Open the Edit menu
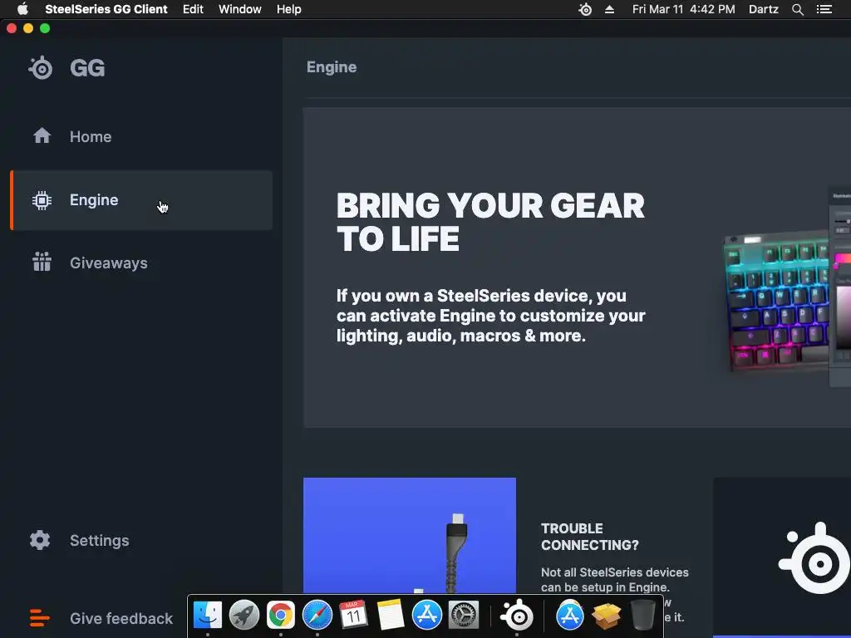 (193, 9)
